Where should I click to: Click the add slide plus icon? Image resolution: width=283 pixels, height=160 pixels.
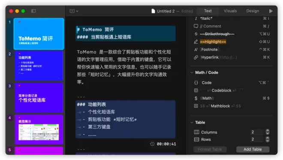pyautogui.click(x=72, y=11)
